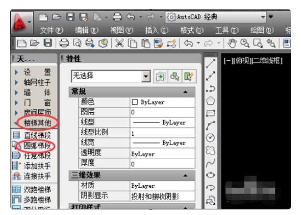Image resolution: width=301 pixels, height=215 pixels.
Task: Open the 文件(F) menu
Action: pos(51,30)
